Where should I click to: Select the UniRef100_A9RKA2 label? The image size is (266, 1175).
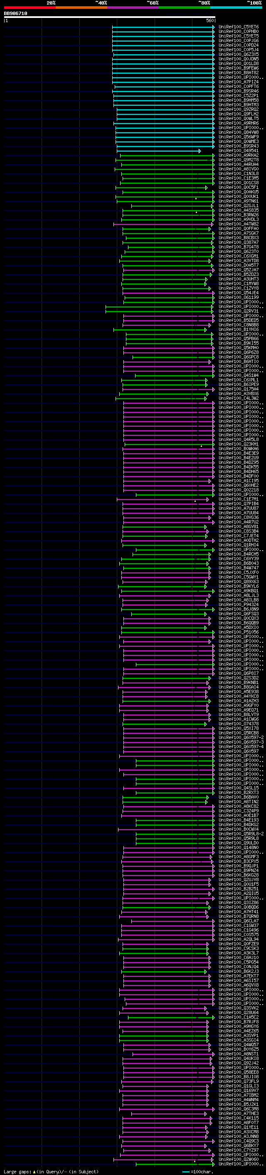[x=239, y=155]
